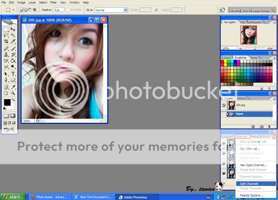Toggle visibility eye of the top channel

click(224, 144)
